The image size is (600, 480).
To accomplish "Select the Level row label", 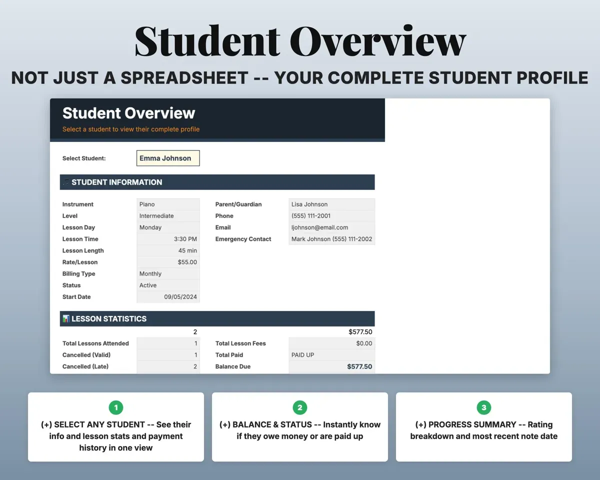I will pyautogui.click(x=70, y=216).
